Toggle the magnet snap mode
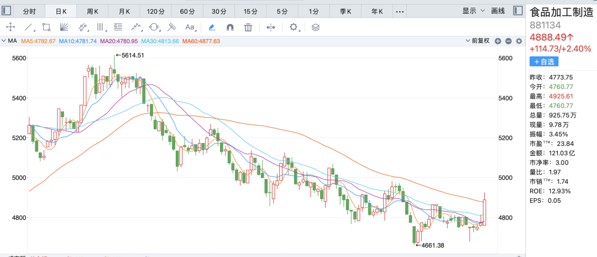The image size is (597, 257). [231, 27]
